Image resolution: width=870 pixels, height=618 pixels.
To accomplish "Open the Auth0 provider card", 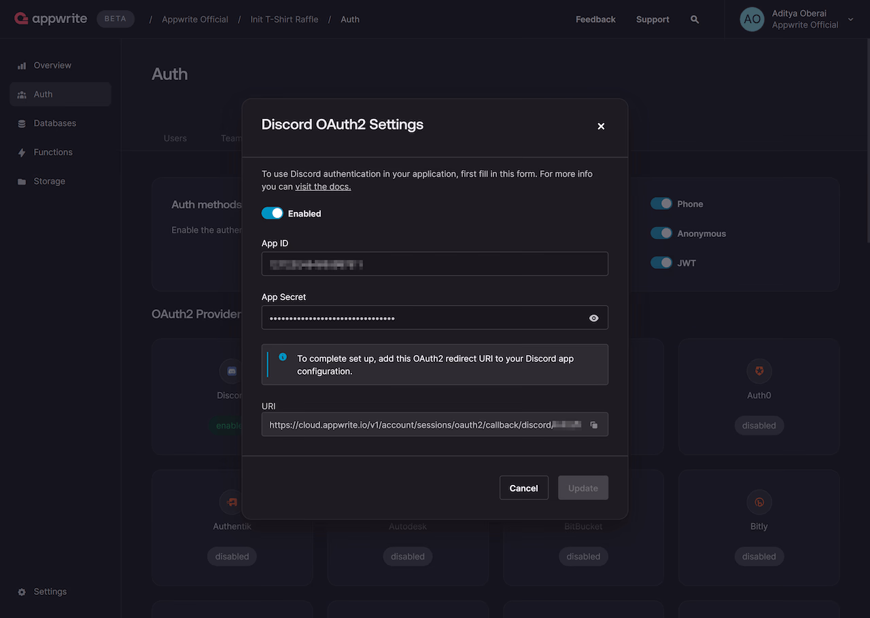I will tap(759, 397).
